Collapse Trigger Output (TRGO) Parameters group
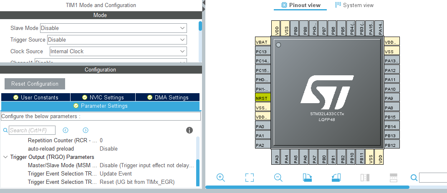This screenshot has width=447, height=193. point(5,157)
